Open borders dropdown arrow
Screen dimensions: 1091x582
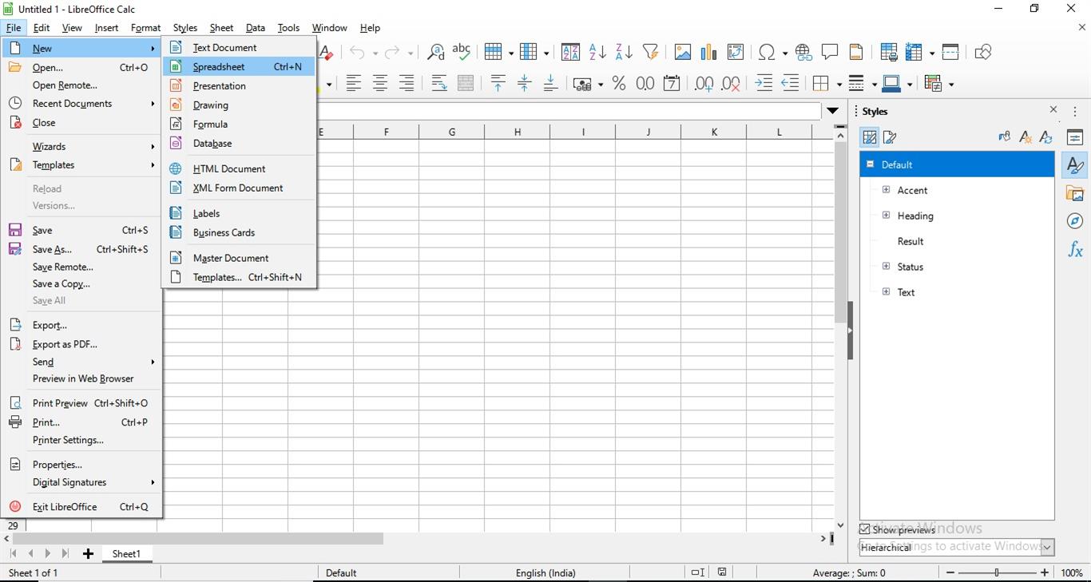click(837, 83)
